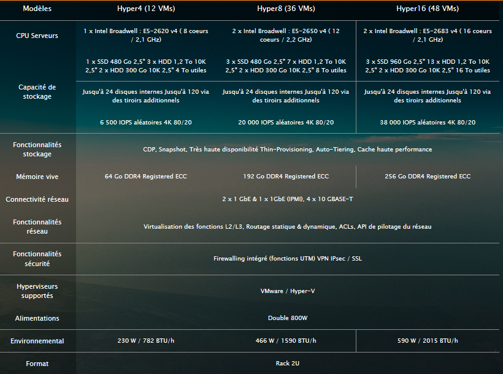Click the 'Fonctionnalités stockage' row label
The height and width of the screenshot is (374, 503).
coord(37,150)
